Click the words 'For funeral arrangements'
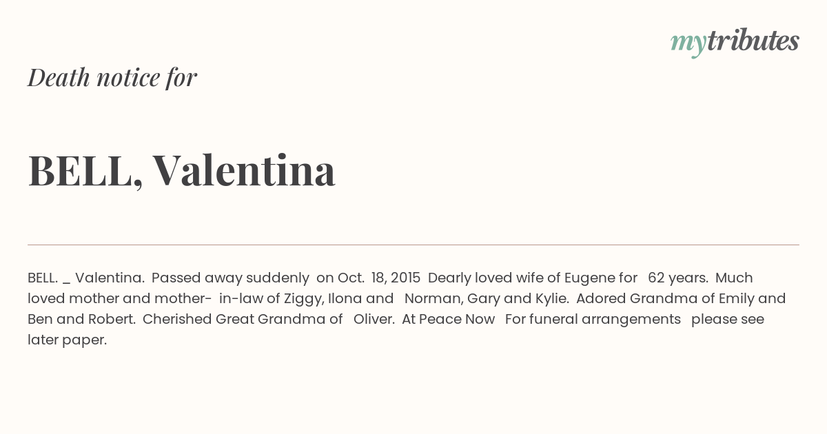Screen dimensions: 827x434 pos(593,320)
